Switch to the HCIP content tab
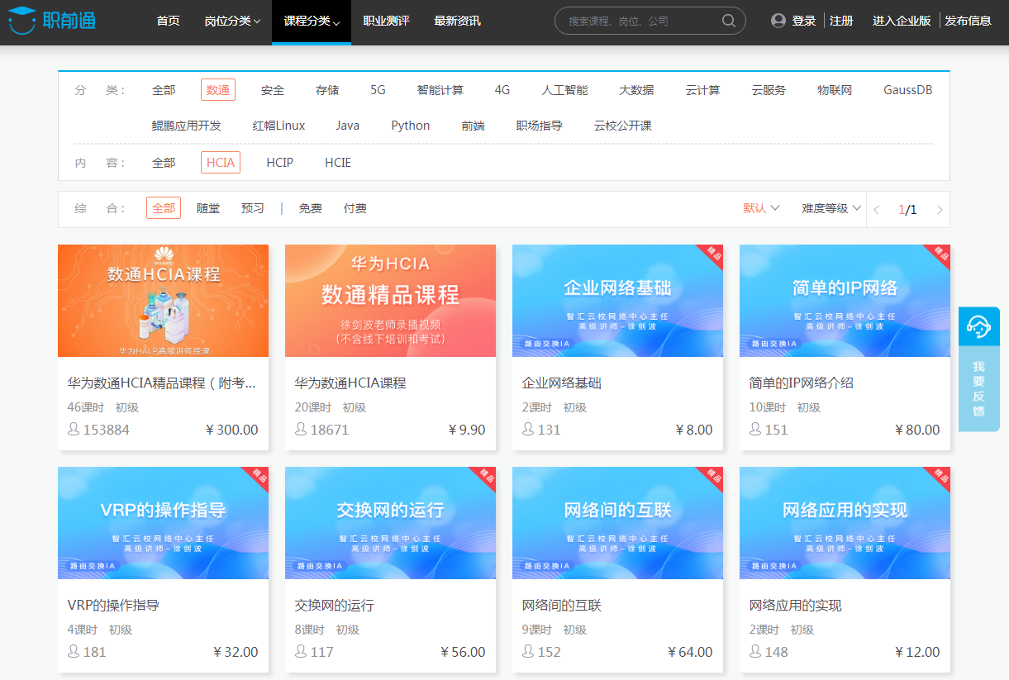 (x=280, y=162)
